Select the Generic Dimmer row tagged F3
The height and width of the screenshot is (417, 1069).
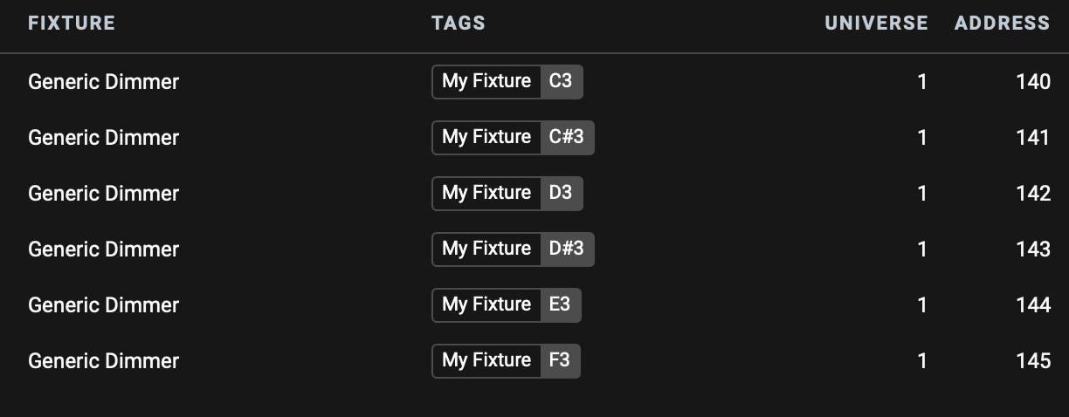pos(103,361)
